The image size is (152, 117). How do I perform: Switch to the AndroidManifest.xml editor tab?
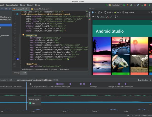click(41, 9)
